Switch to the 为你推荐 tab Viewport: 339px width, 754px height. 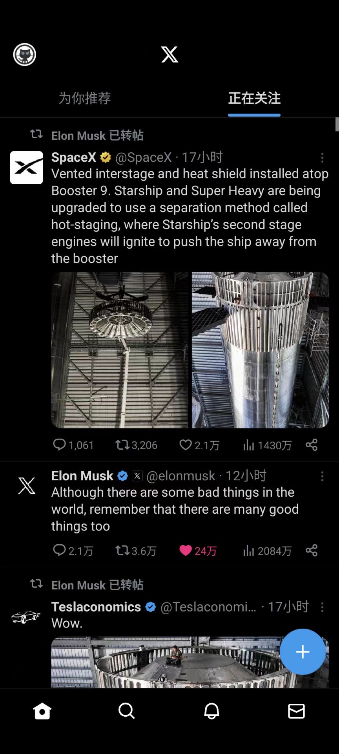85,98
